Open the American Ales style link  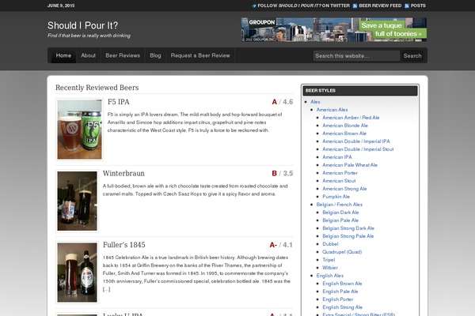click(332, 110)
